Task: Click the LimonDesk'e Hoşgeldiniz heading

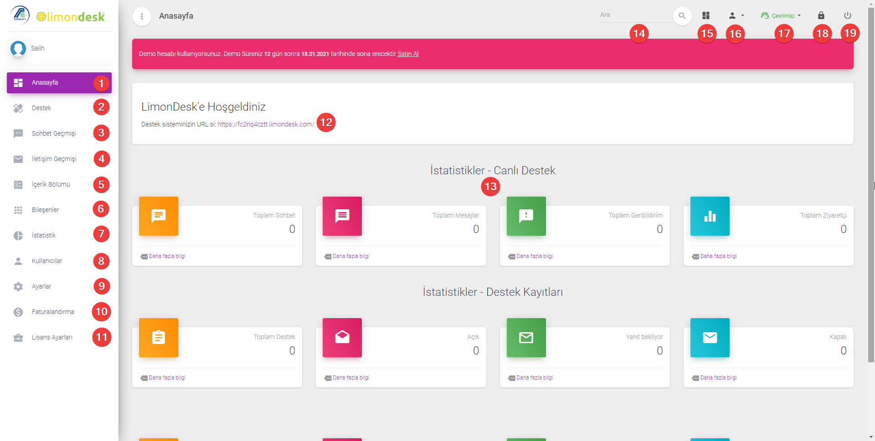Action: [x=203, y=107]
